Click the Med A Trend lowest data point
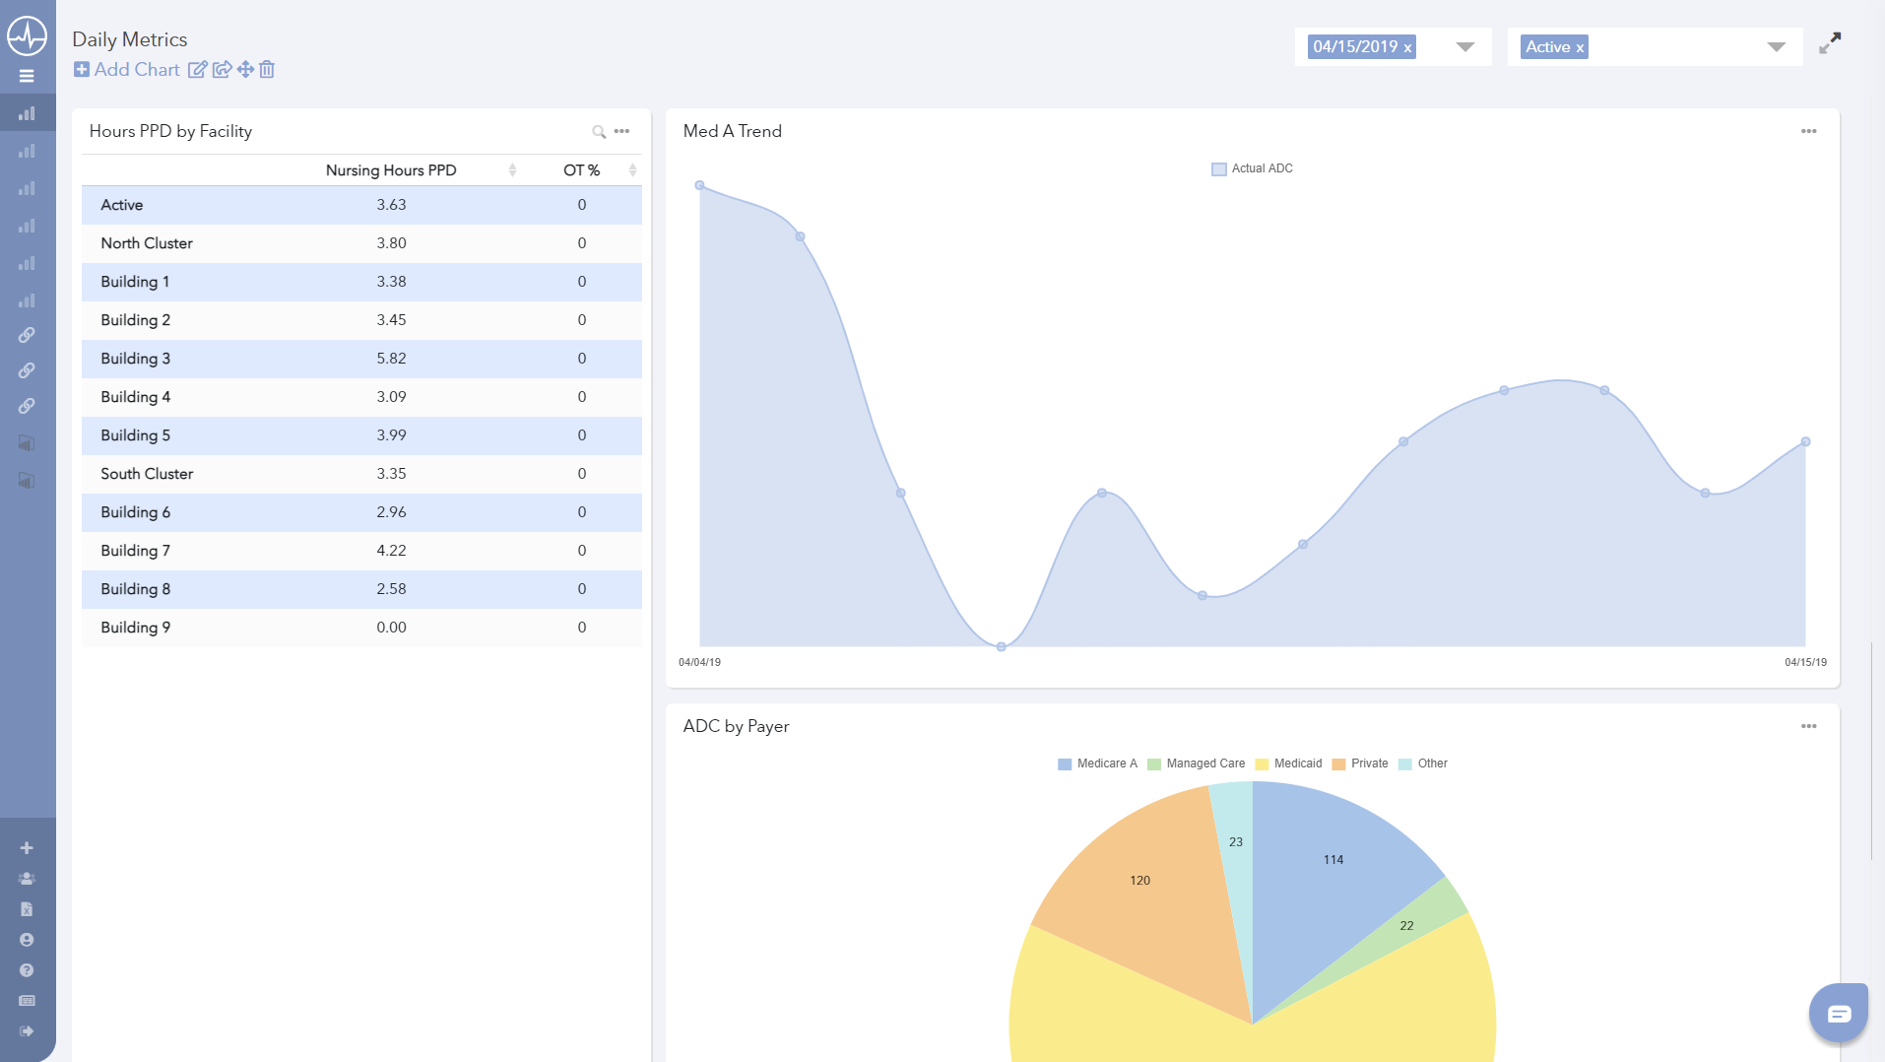This screenshot has height=1062, width=1885. pyautogui.click(x=1001, y=646)
